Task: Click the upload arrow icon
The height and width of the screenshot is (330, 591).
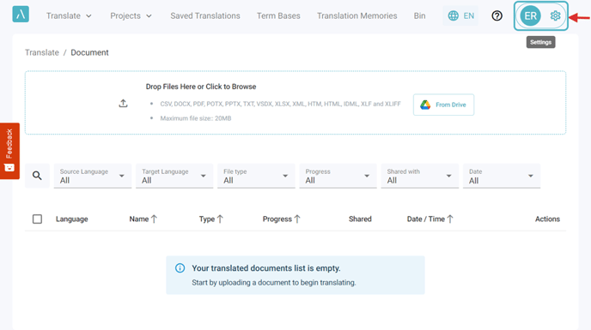Action: click(x=123, y=104)
